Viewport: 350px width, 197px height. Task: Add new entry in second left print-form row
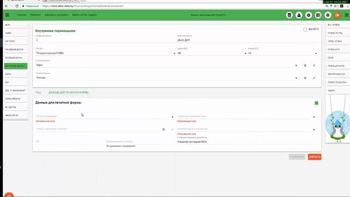click(164, 130)
